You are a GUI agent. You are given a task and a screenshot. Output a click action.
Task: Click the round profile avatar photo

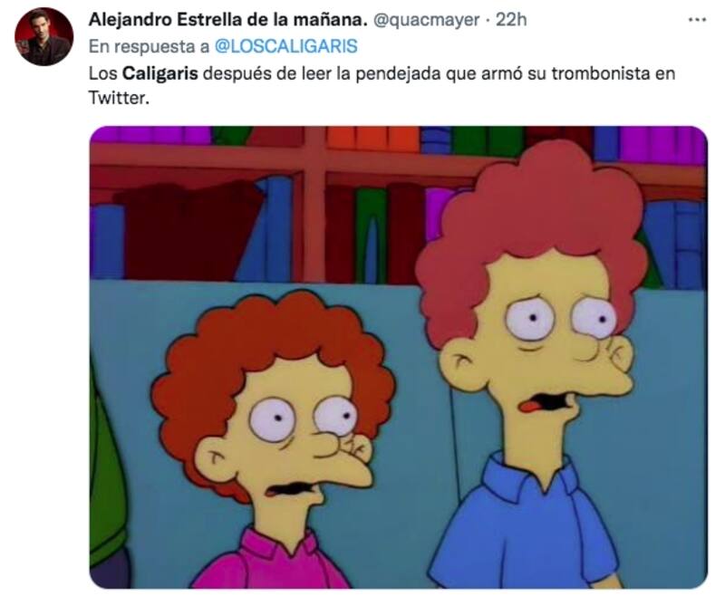(43, 36)
